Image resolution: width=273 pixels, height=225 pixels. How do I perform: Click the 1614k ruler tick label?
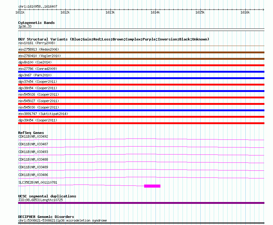point(155,12)
